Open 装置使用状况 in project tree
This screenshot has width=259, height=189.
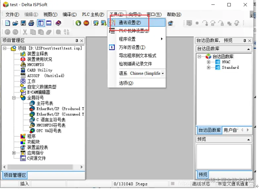pos(39,59)
